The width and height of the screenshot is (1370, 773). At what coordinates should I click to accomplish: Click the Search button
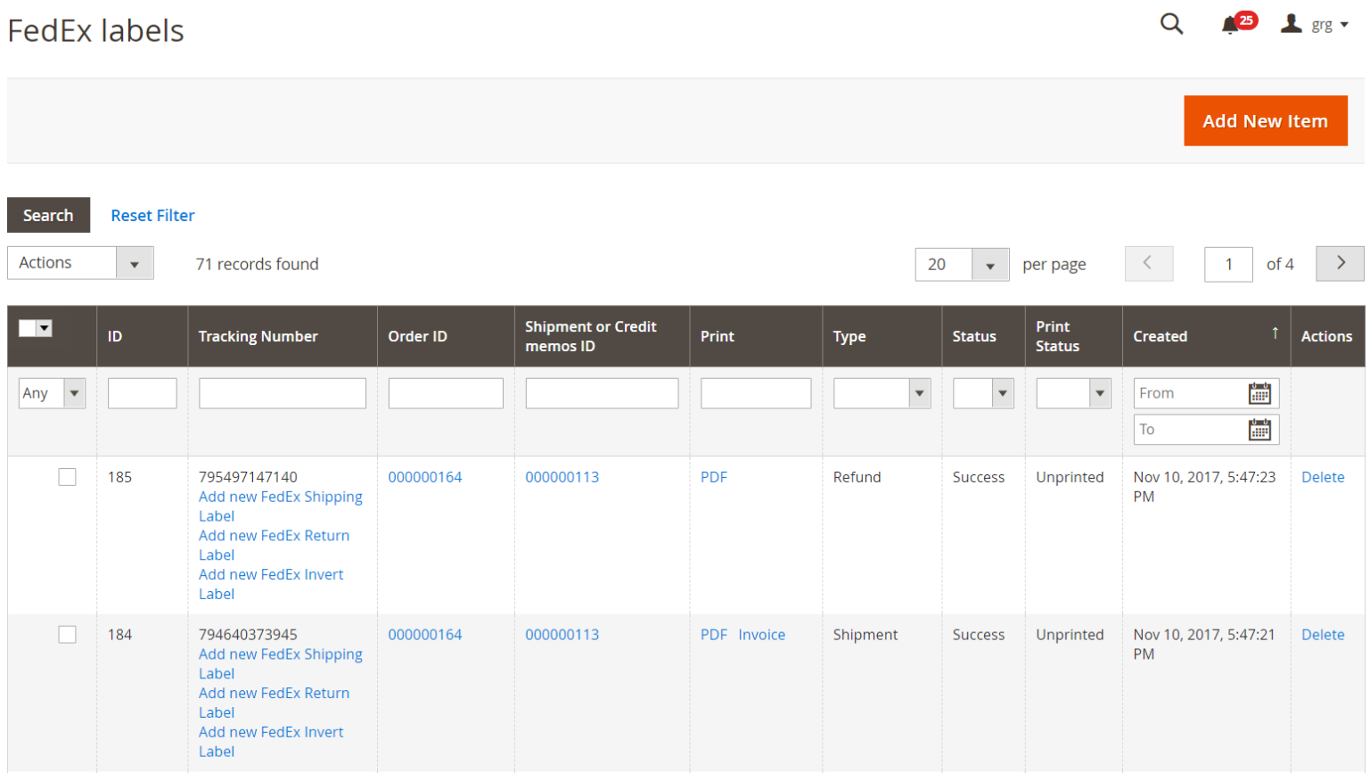click(48, 215)
